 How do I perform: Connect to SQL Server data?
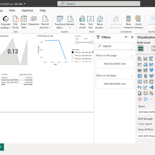click(x=15, y=22)
